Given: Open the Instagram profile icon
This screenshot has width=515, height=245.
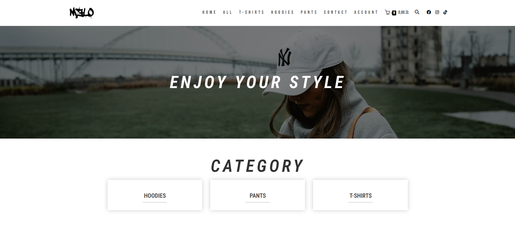Looking at the screenshot, I should (437, 12).
